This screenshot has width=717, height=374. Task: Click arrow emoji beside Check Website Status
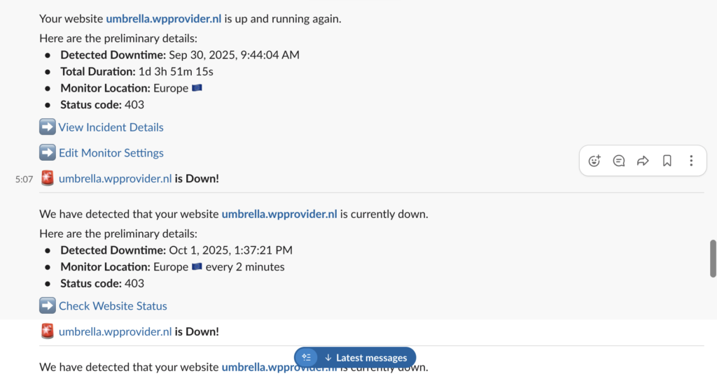[x=48, y=305]
